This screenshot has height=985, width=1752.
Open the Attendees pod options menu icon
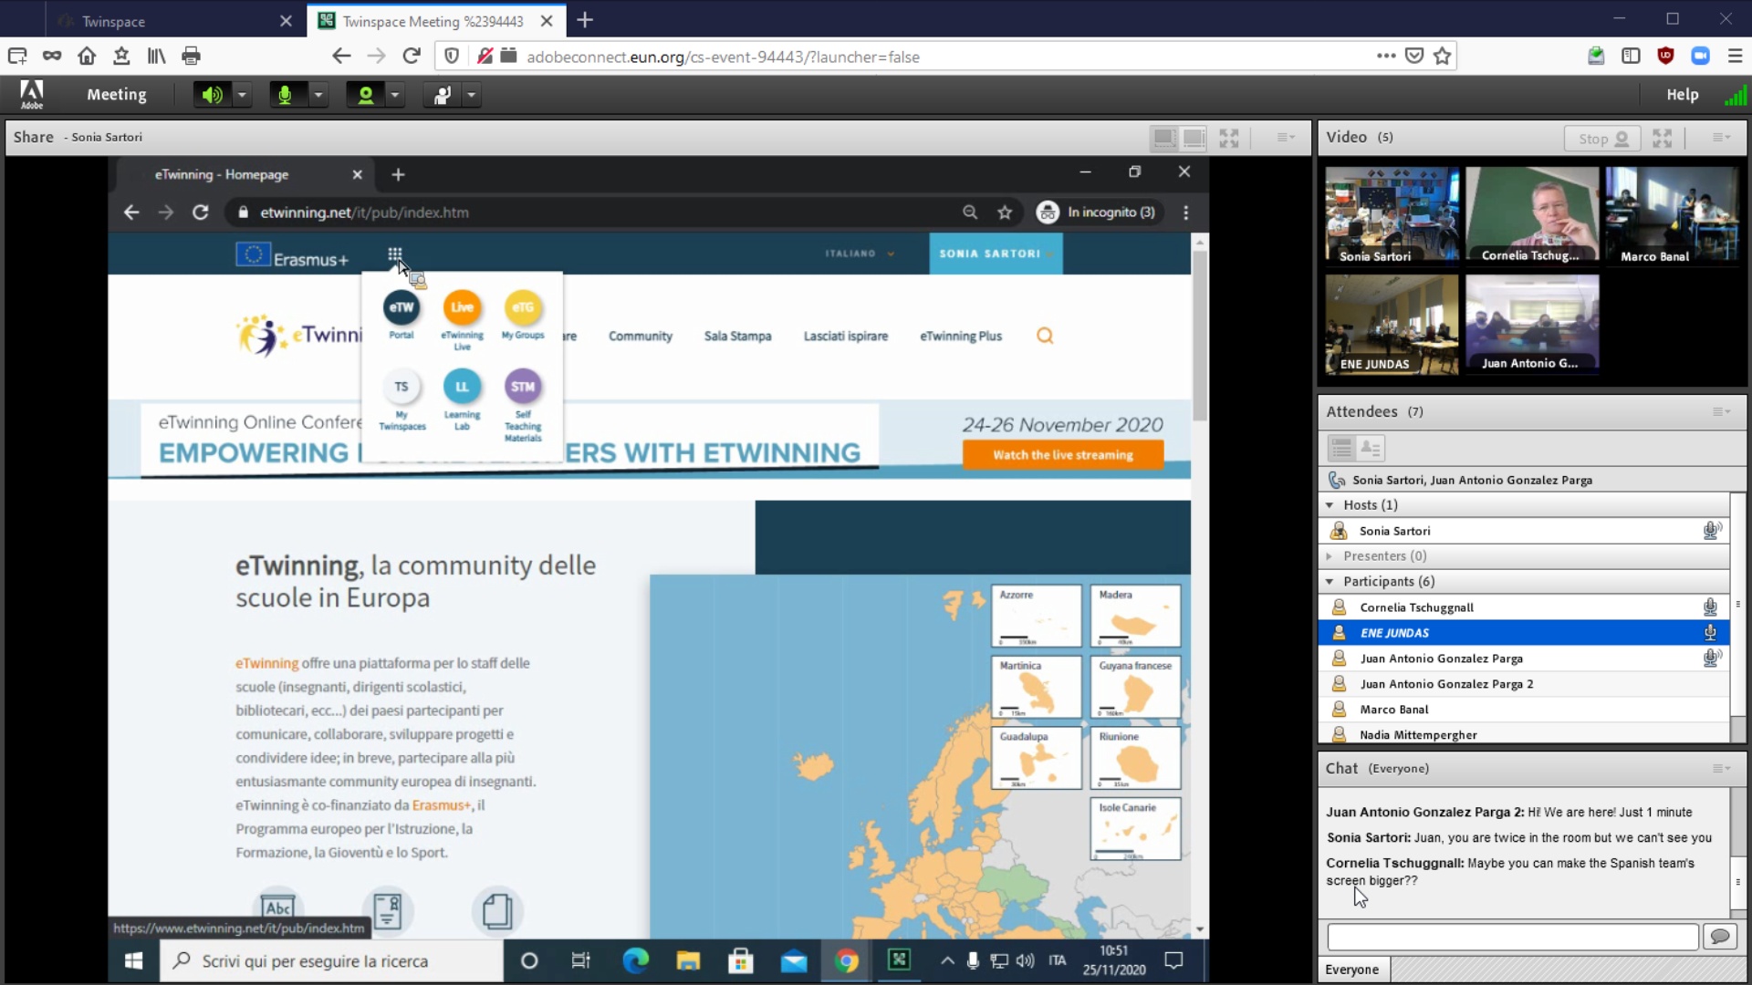tap(1721, 412)
